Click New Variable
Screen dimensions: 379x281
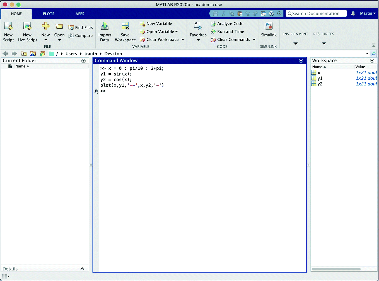click(x=156, y=24)
